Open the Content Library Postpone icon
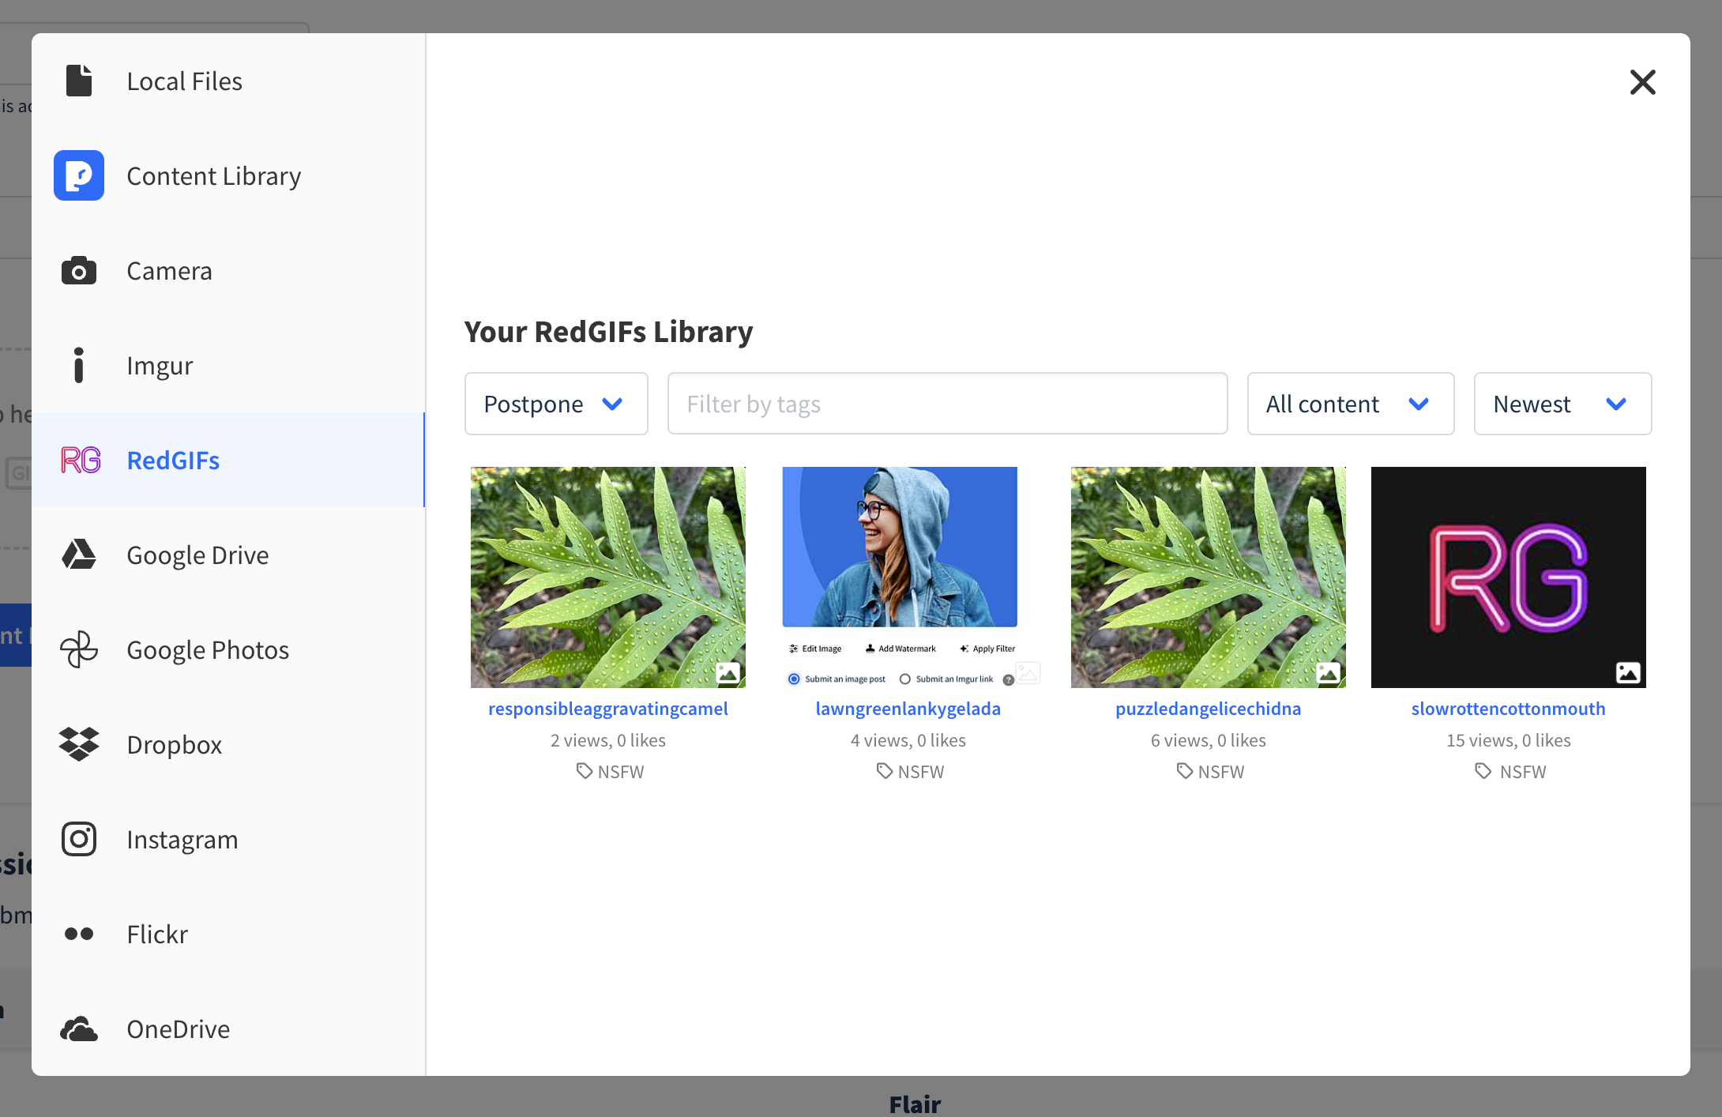Viewport: 1722px width, 1117px height. pyautogui.click(x=79, y=175)
